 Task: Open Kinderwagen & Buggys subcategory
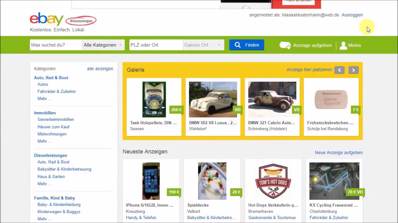pos(59,212)
